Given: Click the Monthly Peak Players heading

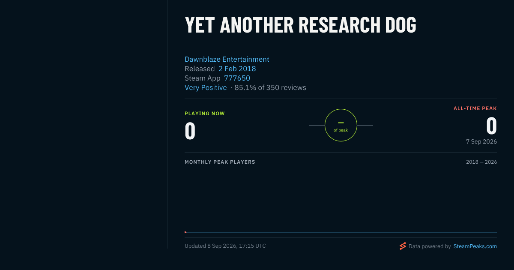Looking at the screenshot, I should (x=220, y=162).
